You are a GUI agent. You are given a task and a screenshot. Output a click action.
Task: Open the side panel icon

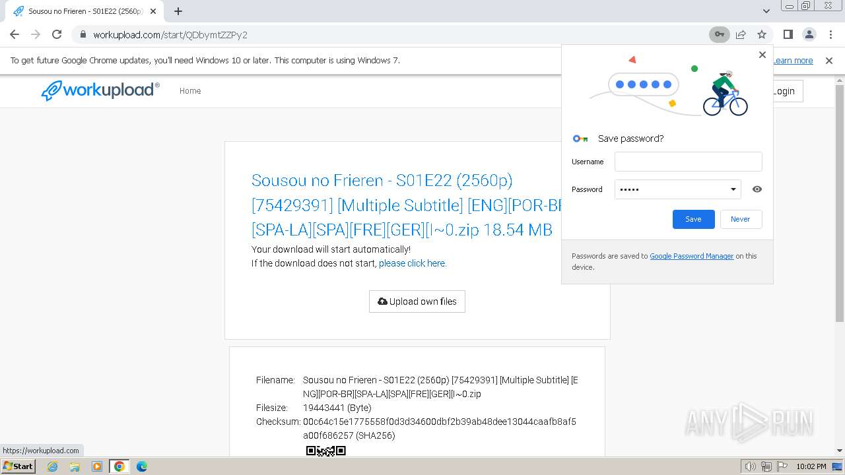point(788,34)
